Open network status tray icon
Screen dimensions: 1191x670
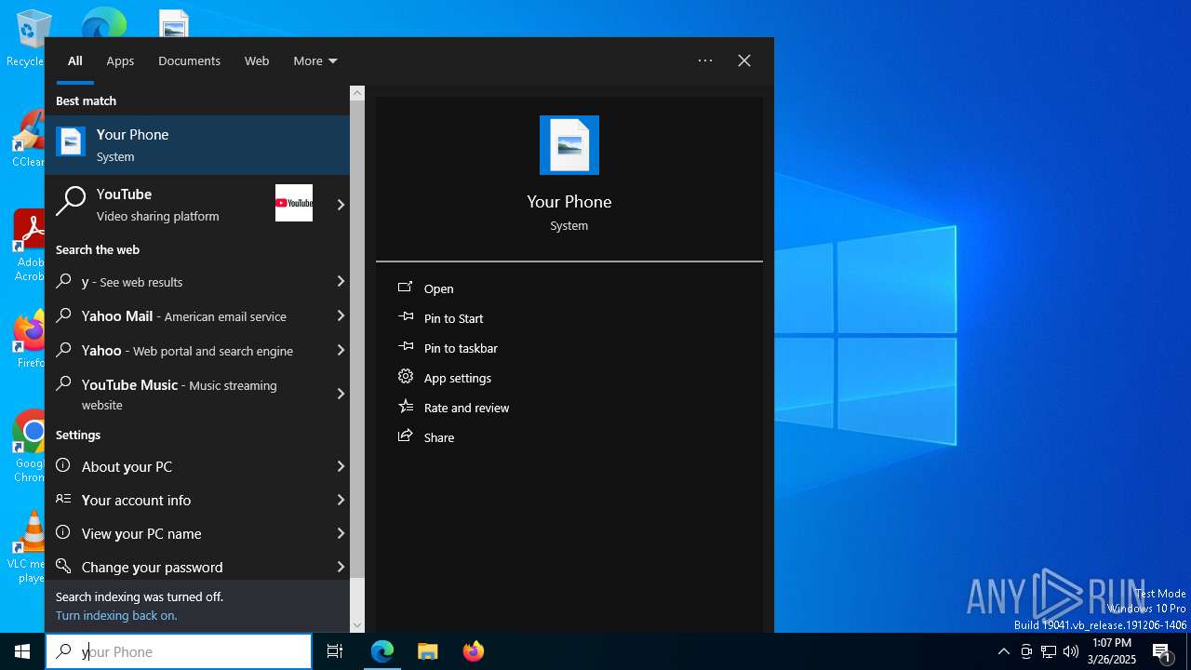[1049, 651]
